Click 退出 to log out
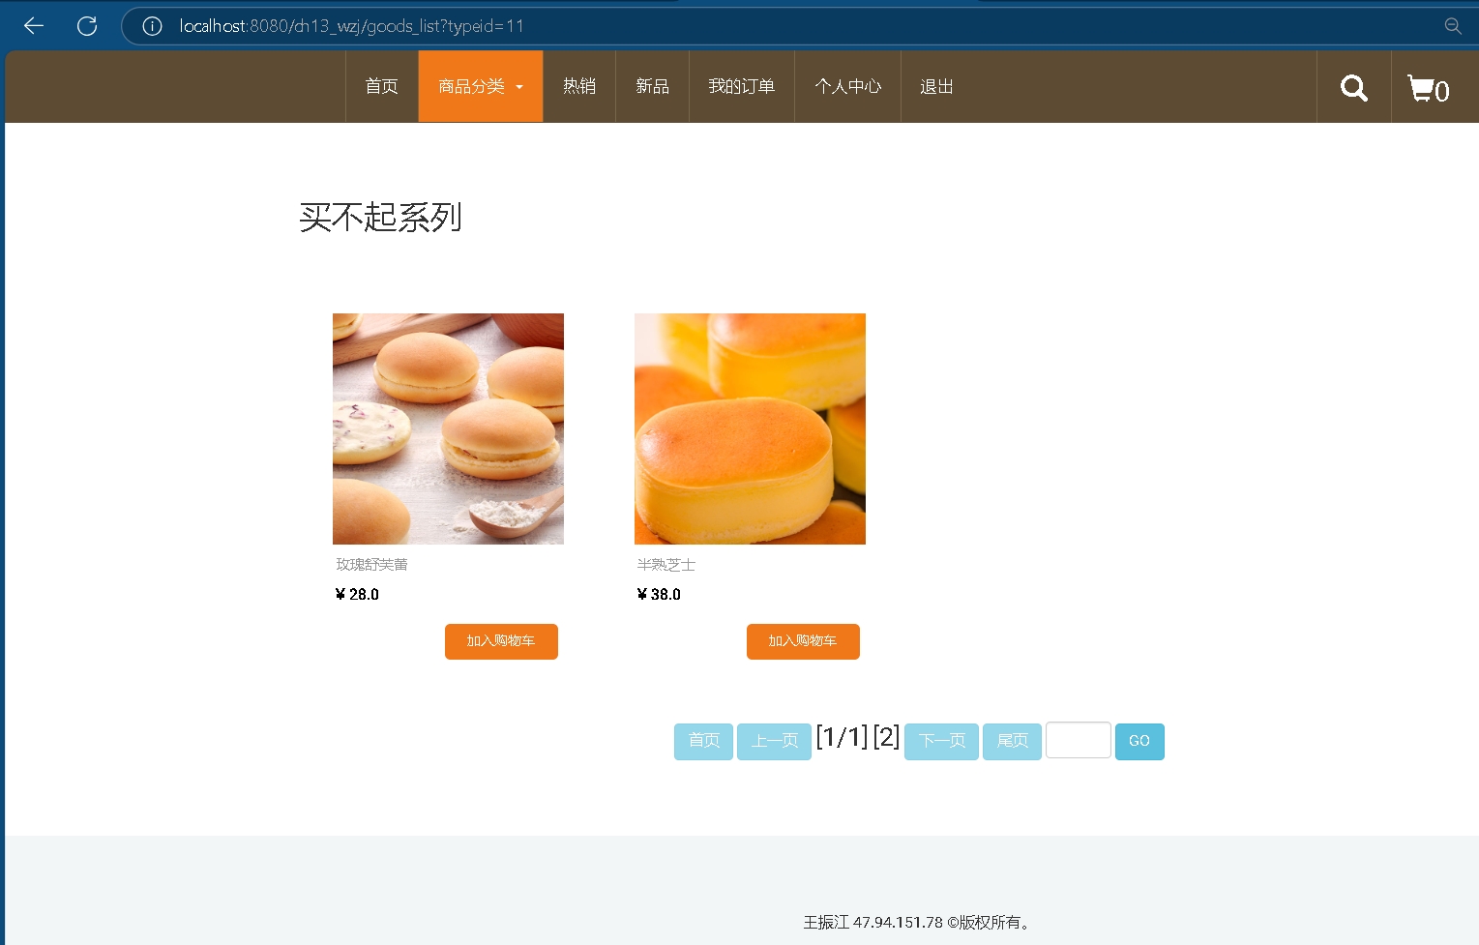The width and height of the screenshot is (1479, 945). (x=935, y=87)
